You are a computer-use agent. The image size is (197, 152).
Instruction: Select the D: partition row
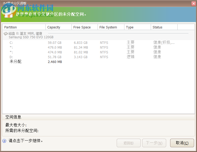pos(98,57)
